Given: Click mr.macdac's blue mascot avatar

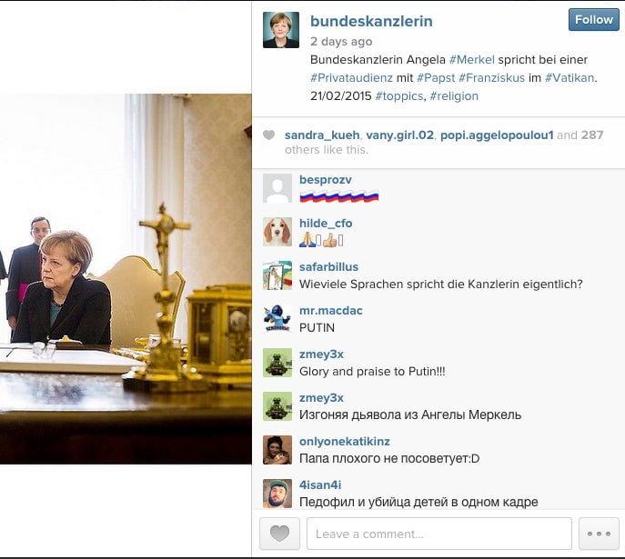Looking at the screenshot, I should (x=277, y=319).
